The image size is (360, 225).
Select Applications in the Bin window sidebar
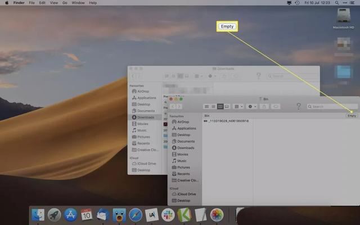point(186,128)
